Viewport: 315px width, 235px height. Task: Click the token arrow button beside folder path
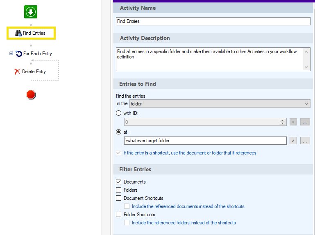point(293,141)
